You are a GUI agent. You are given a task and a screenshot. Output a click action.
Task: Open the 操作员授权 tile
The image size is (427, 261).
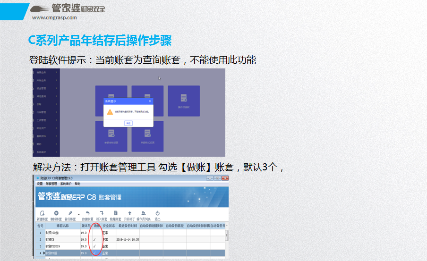[x=183, y=101]
